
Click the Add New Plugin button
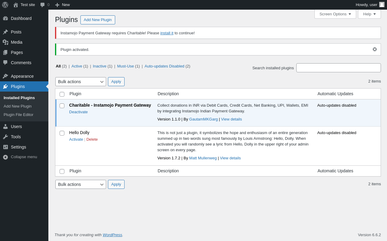pos(98,20)
